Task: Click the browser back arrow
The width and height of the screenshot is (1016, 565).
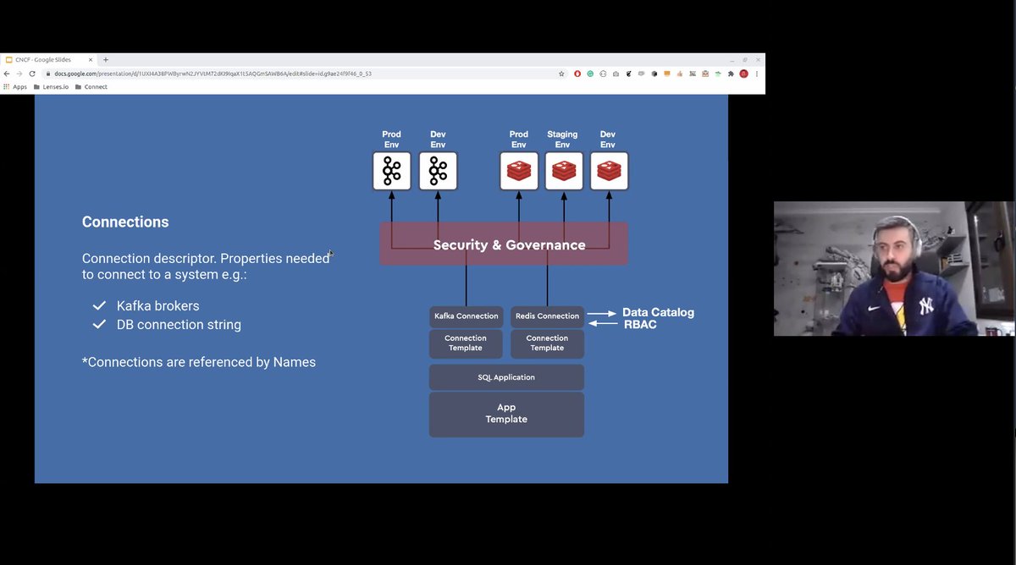Action: [7, 74]
